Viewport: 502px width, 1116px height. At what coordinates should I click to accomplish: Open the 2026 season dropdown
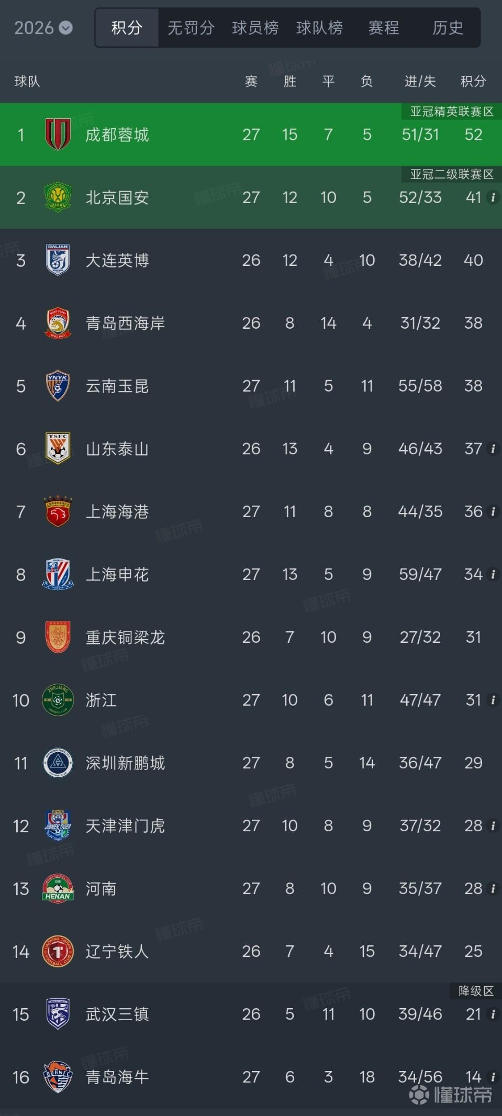coord(43,28)
